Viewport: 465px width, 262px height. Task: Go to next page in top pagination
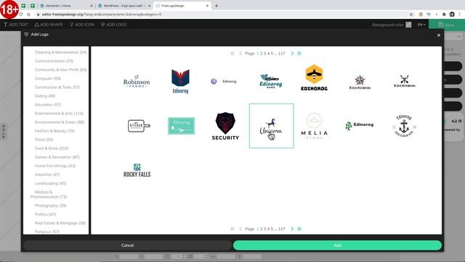pyautogui.click(x=292, y=53)
